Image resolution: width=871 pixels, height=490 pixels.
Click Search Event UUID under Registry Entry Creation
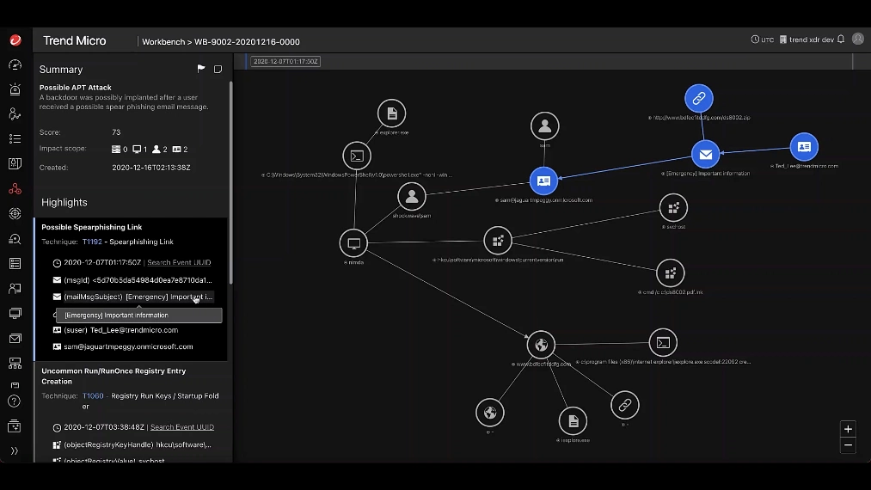point(182,427)
